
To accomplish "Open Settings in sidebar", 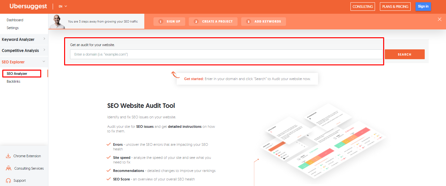I will pyautogui.click(x=13, y=28).
